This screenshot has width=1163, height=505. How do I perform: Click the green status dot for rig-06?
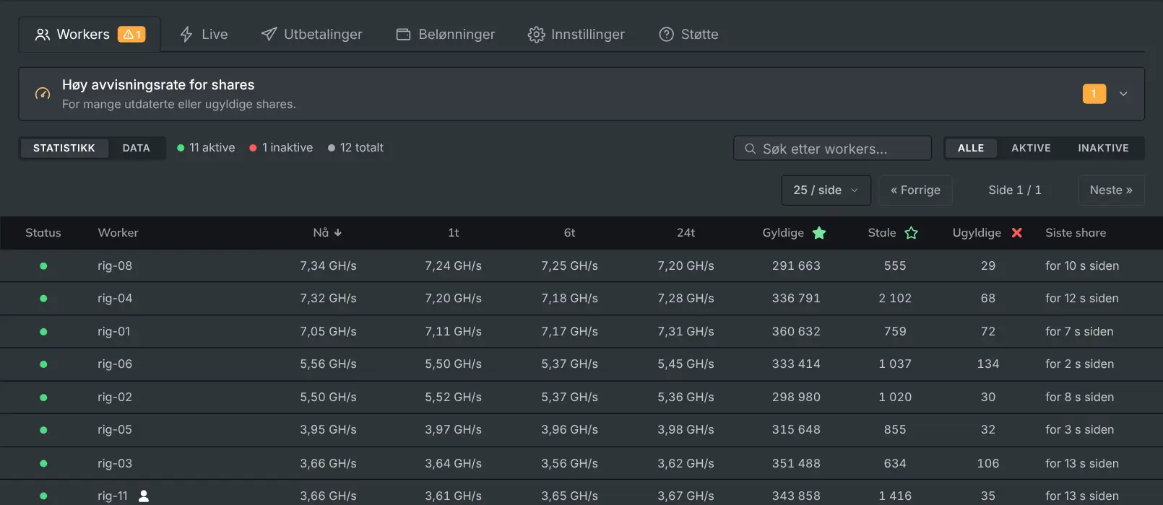pyautogui.click(x=43, y=364)
